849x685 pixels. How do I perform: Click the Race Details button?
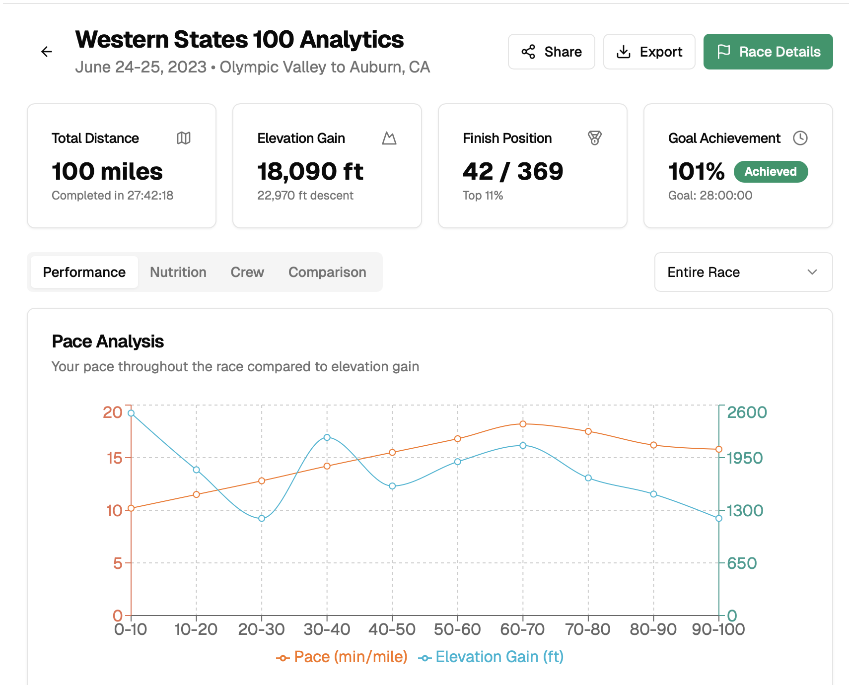768,51
